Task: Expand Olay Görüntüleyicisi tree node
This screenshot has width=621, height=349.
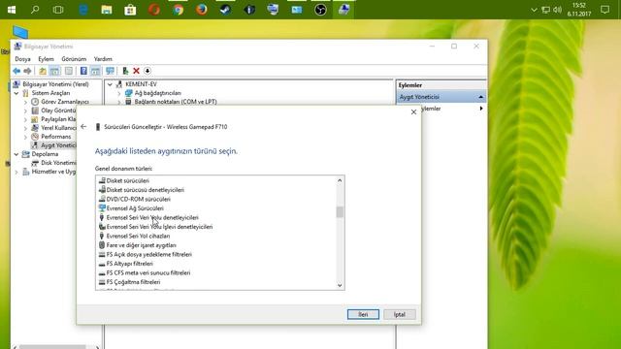Action: 26,111
